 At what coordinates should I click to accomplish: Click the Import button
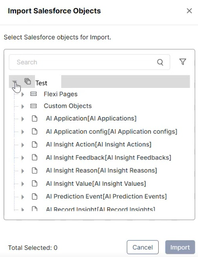point(180,247)
